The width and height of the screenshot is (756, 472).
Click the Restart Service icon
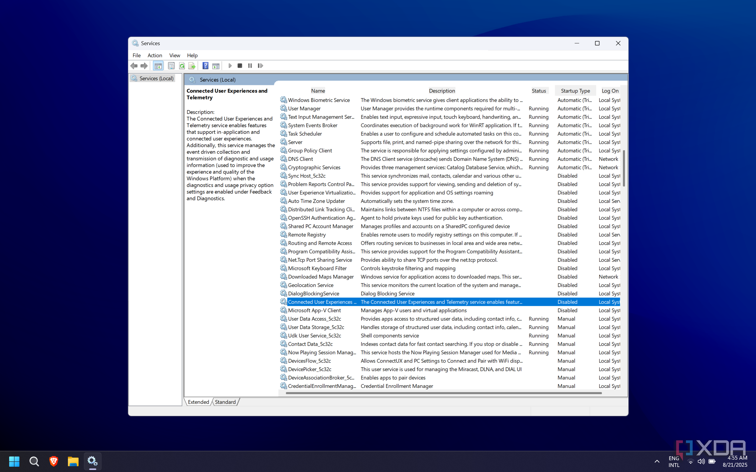260,65
